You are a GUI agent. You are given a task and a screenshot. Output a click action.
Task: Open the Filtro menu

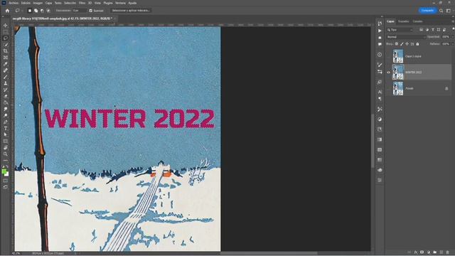point(82,3)
